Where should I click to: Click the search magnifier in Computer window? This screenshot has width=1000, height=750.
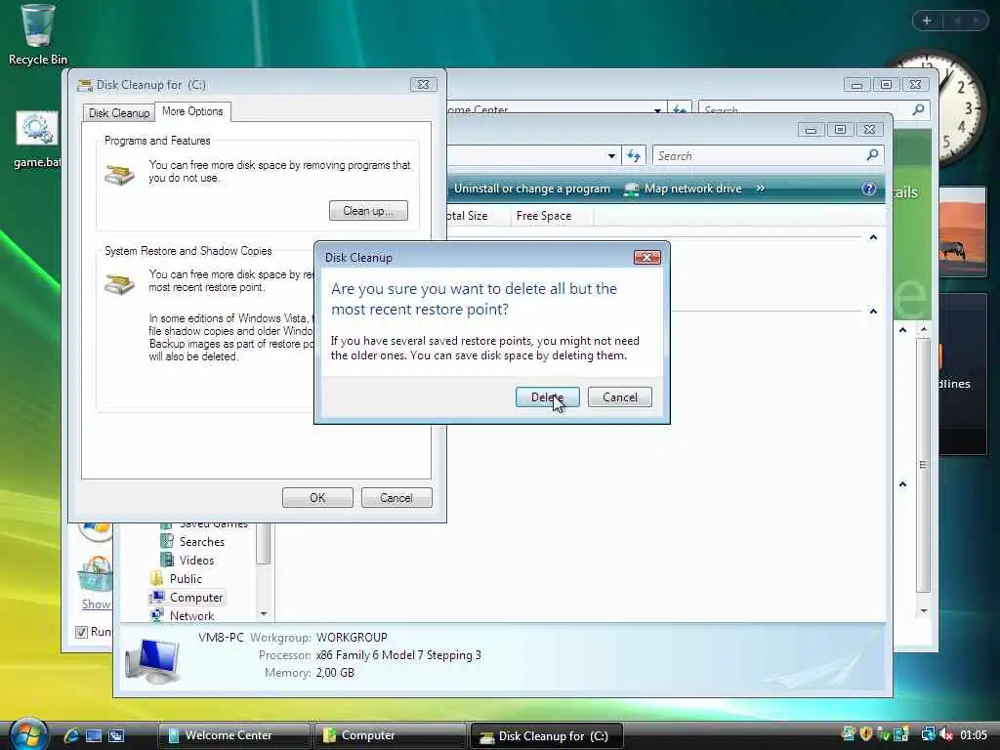pos(872,155)
